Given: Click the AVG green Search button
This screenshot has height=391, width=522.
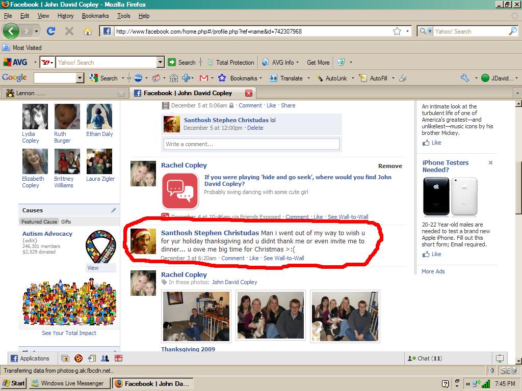Looking at the screenshot, I should [182, 62].
